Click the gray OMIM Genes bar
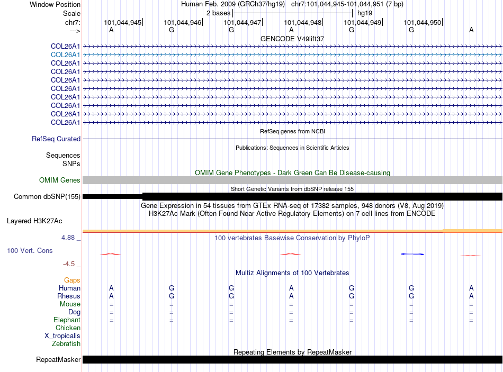This screenshot has height=372, width=503. pos(292,180)
